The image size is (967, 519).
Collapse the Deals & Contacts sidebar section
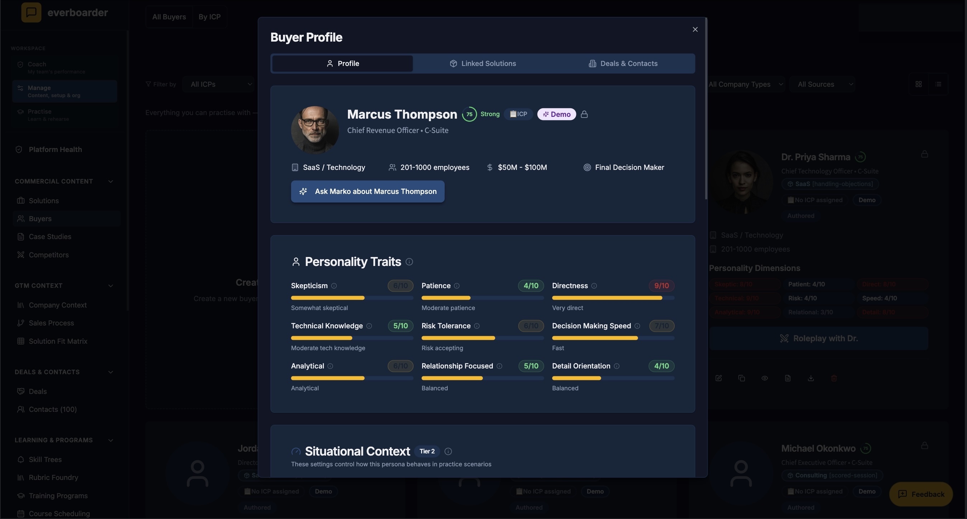(x=110, y=372)
